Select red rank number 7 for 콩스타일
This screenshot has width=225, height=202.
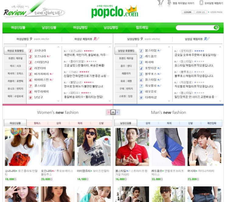pos(30,86)
